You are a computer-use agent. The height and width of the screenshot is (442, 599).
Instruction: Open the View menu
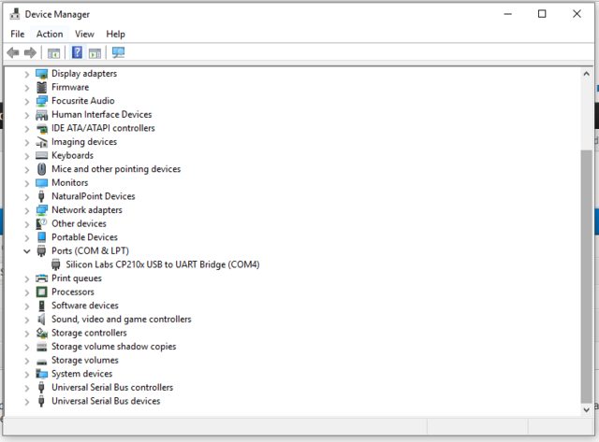point(84,34)
